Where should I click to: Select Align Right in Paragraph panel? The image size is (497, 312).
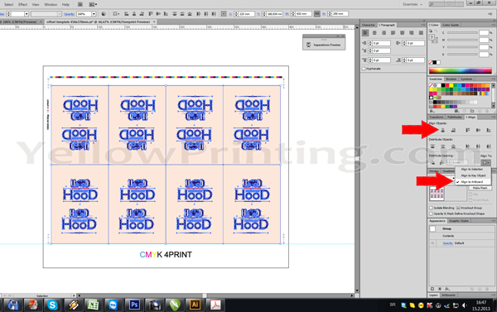click(x=384, y=32)
